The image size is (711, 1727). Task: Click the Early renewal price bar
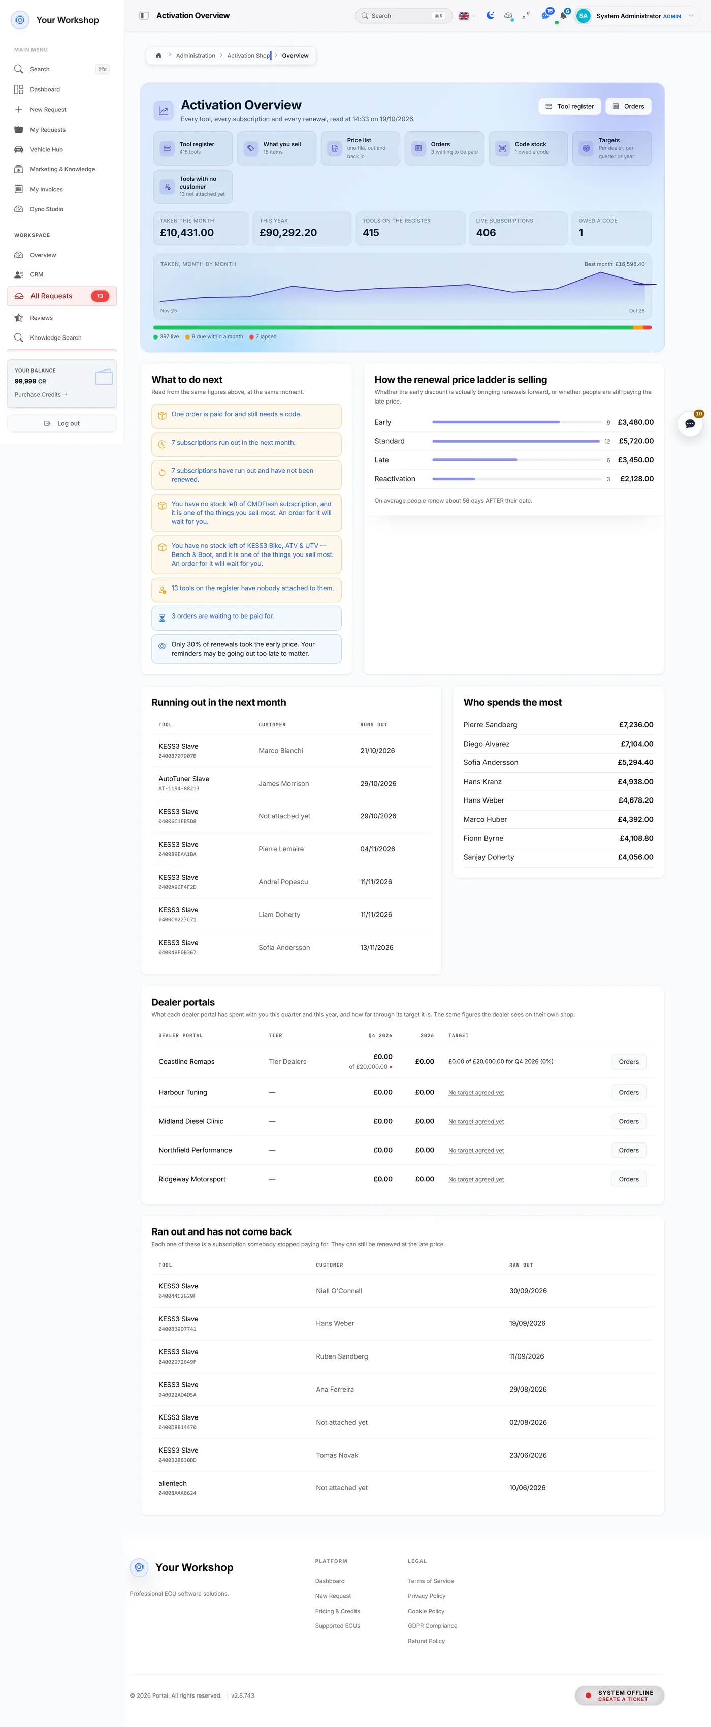coord(516,422)
